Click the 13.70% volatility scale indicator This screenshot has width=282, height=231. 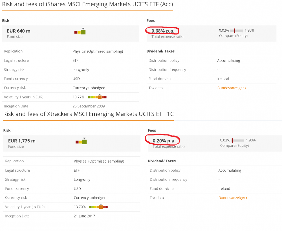[98, 207]
